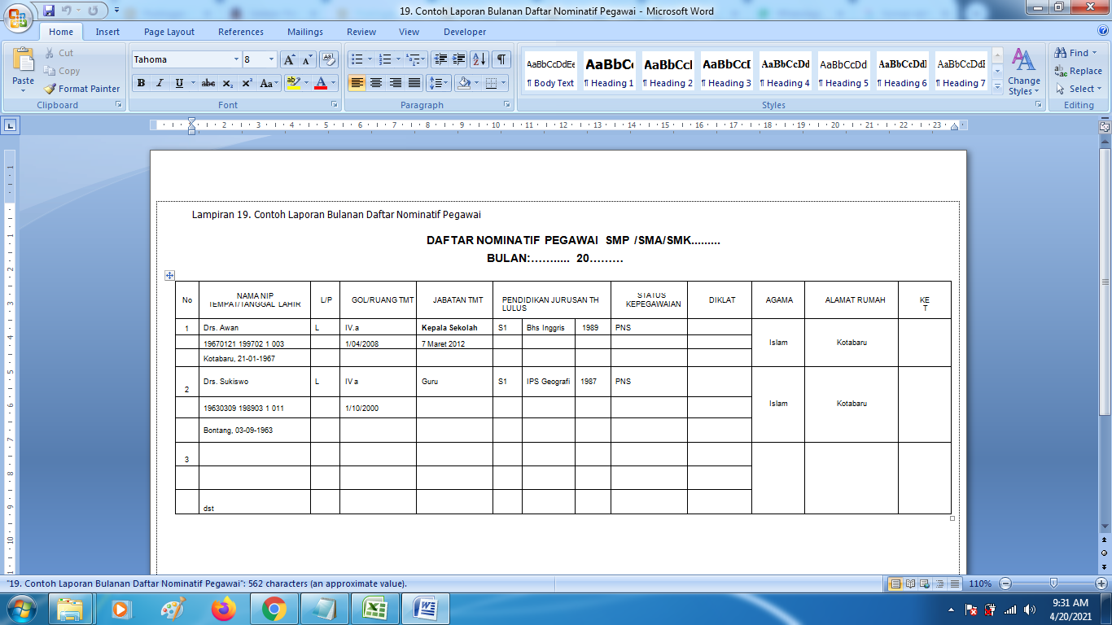Screen dimensions: 1112x625
Task: Apply the red font color
Action: tap(321, 83)
